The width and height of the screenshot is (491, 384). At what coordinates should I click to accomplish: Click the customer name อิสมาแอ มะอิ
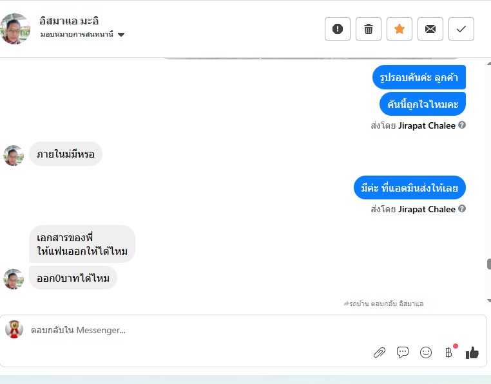[x=69, y=21]
